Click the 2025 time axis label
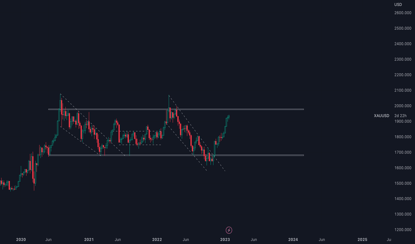Screen dimensions: 415x244 362,240
